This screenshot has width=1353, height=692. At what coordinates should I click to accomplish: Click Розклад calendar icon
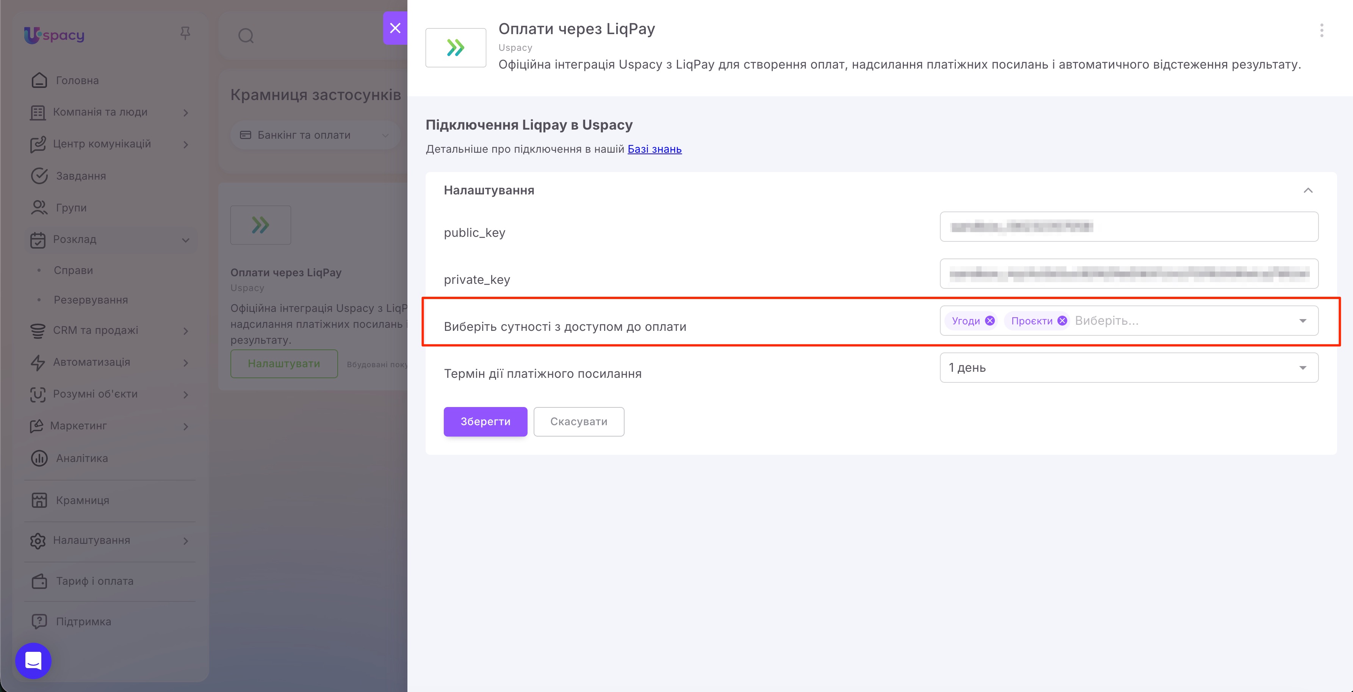coord(38,240)
